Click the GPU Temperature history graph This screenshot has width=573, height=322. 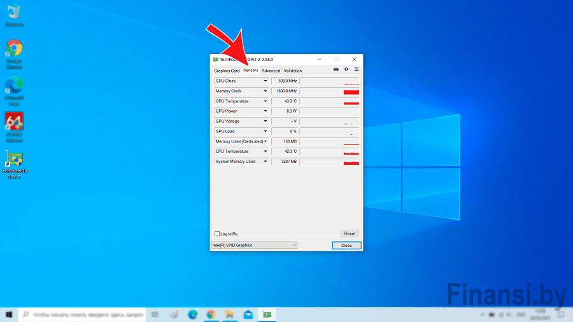(329, 101)
